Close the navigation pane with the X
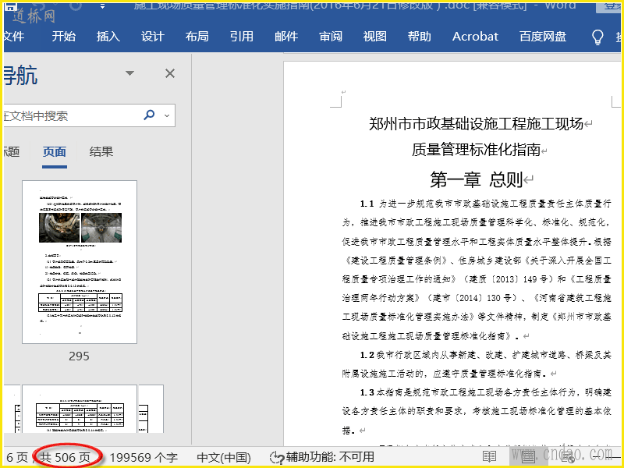624x468 pixels. (169, 73)
